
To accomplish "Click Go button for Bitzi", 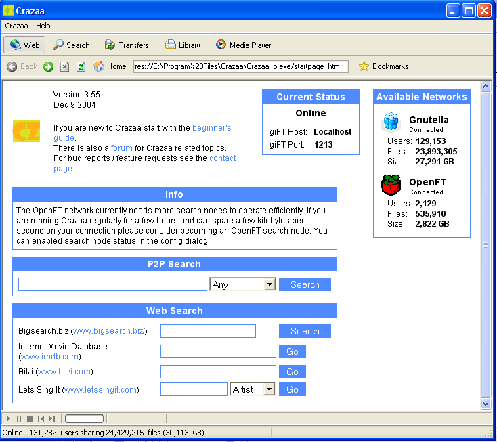I will tap(293, 372).
